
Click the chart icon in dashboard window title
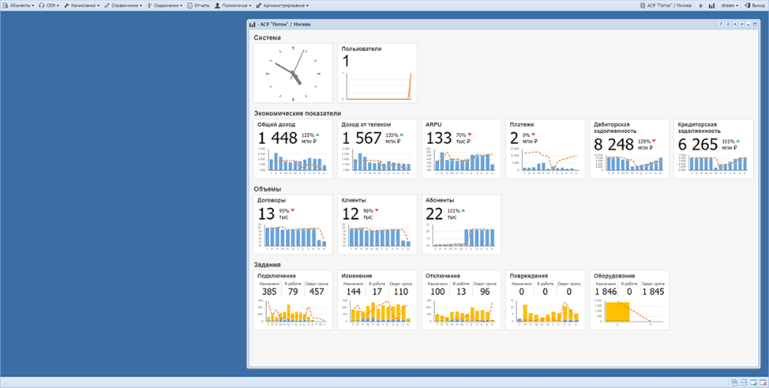252,24
